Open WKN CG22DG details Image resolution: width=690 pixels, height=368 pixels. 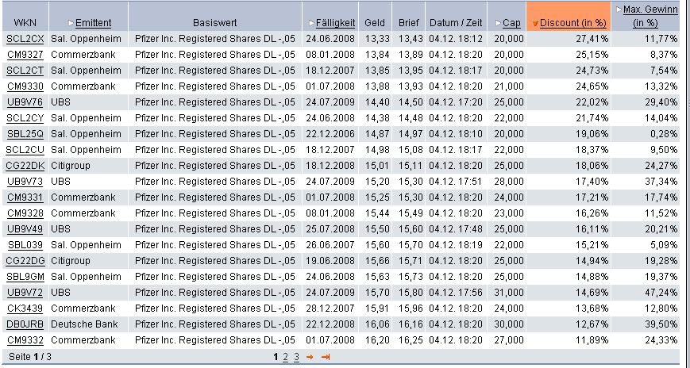tap(25, 261)
